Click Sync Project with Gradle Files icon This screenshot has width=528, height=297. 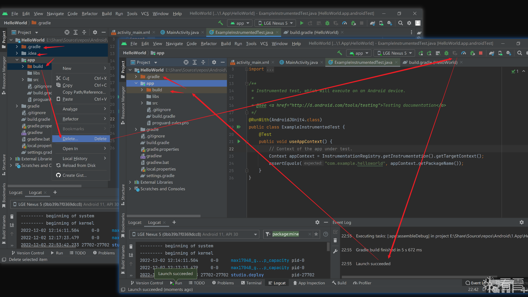coord(492,53)
